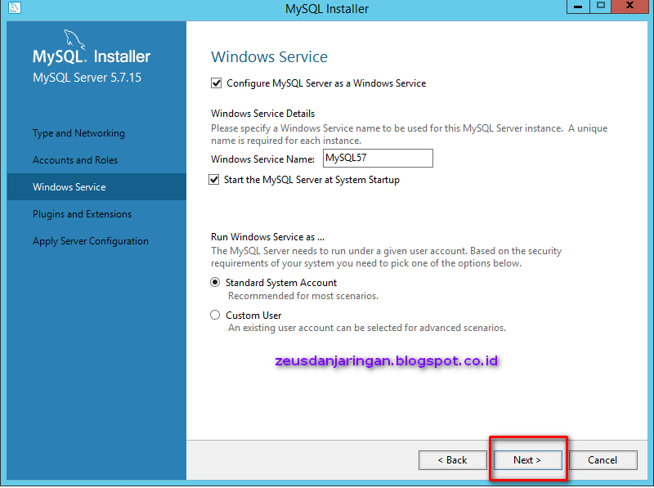This screenshot has width=654, height=488.
Task: Maximize the MySQL Installer window
Action: pos(601,7)
